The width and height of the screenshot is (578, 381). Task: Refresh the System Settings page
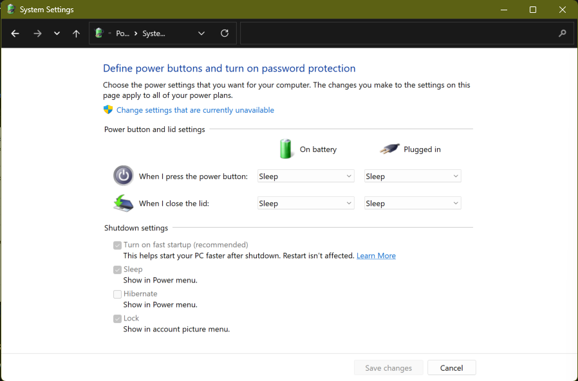click(x=224, y=33)
